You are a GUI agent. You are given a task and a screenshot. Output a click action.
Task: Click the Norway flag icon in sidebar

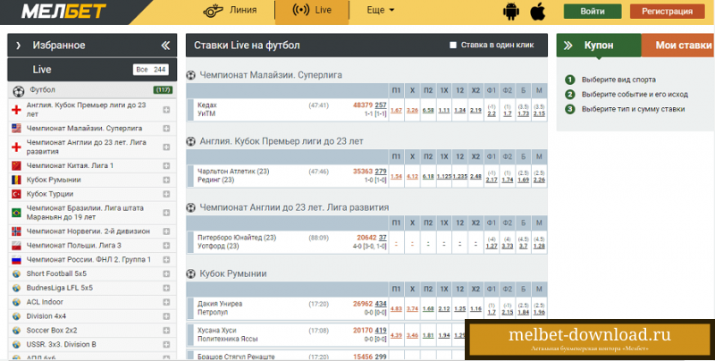click(x=16, y=231)
